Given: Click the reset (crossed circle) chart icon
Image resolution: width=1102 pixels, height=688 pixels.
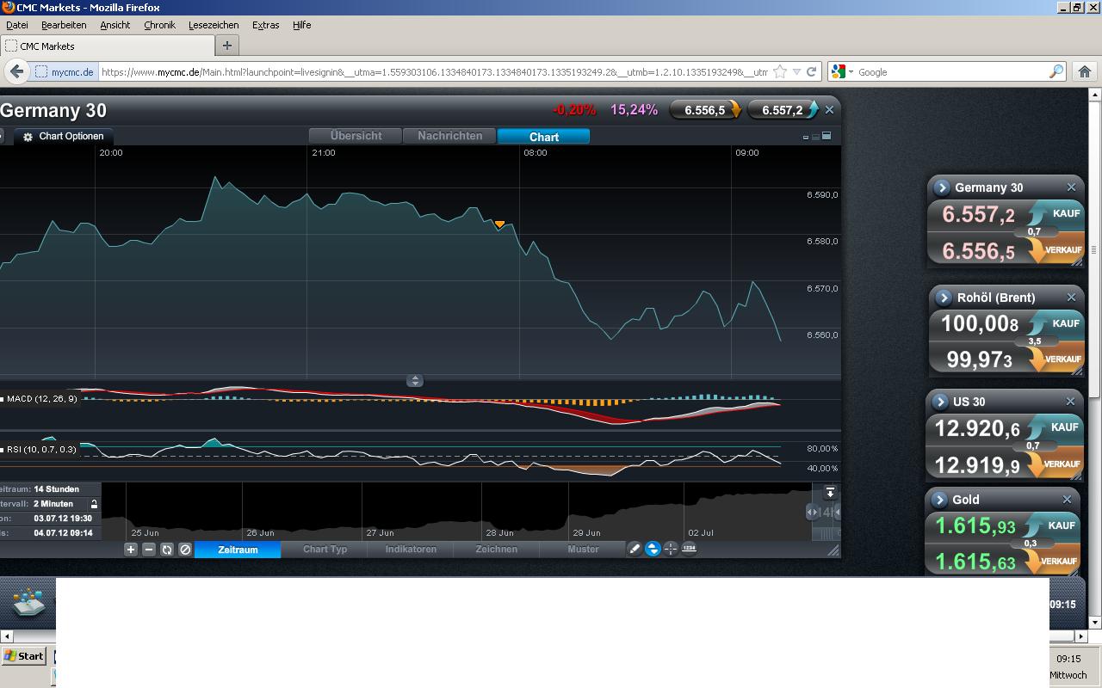Looking at the screenshot, I should click(185, 550).
